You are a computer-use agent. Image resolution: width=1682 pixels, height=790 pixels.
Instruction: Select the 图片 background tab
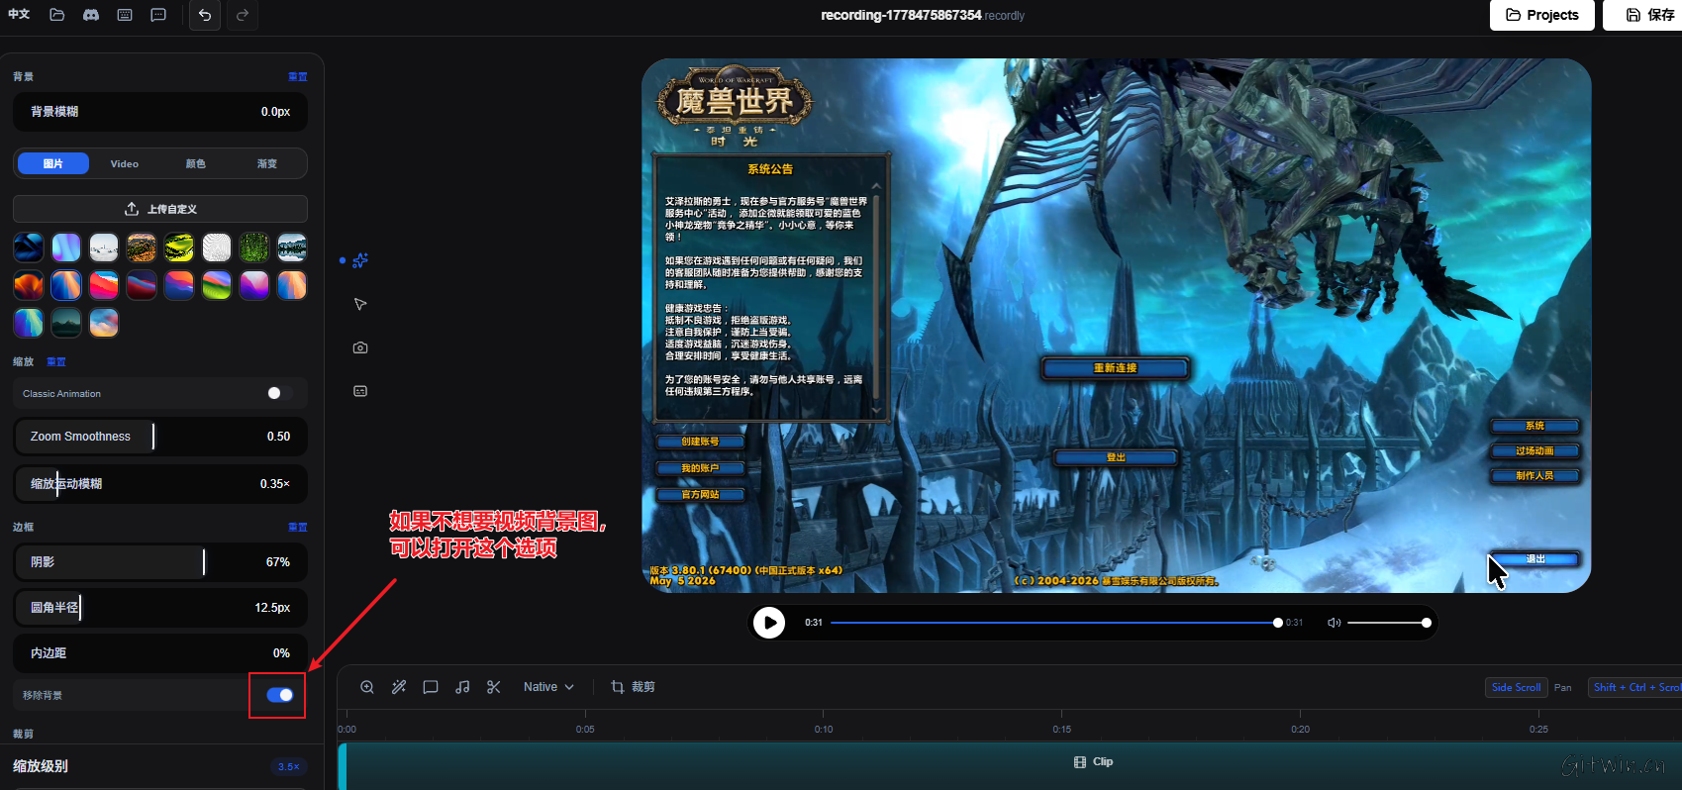coord(53,163)
